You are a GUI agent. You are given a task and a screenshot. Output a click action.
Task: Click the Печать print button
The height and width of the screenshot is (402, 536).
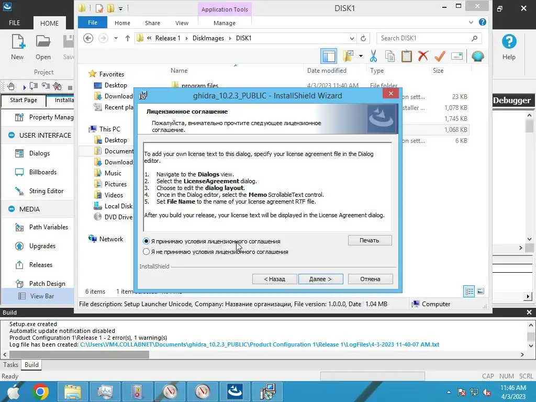(370, 240)
